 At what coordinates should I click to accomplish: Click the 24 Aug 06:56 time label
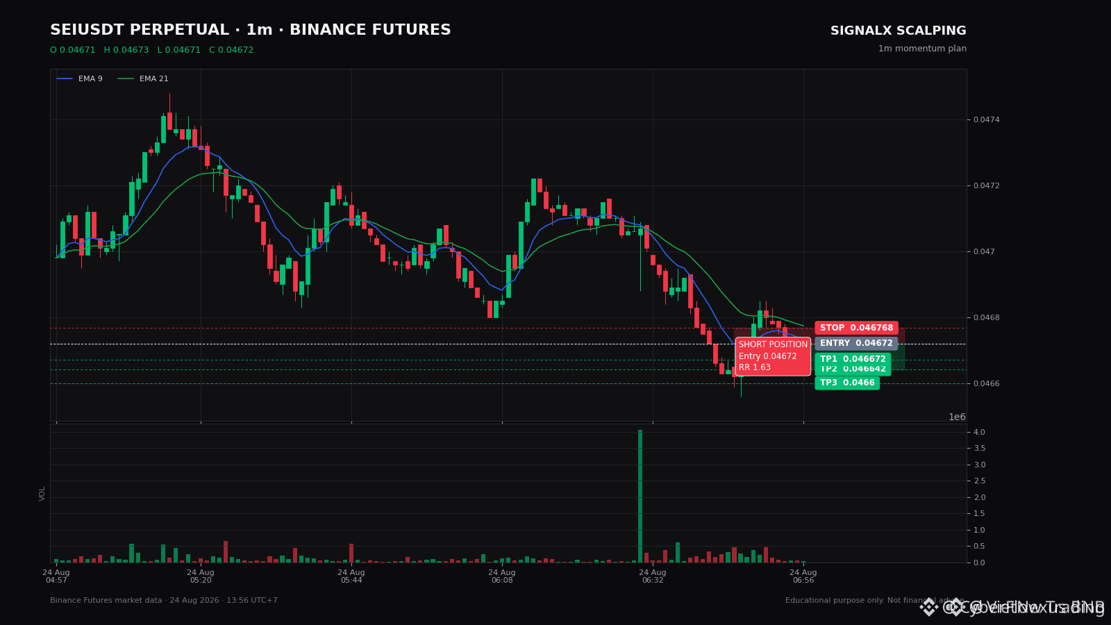point(803,576)
